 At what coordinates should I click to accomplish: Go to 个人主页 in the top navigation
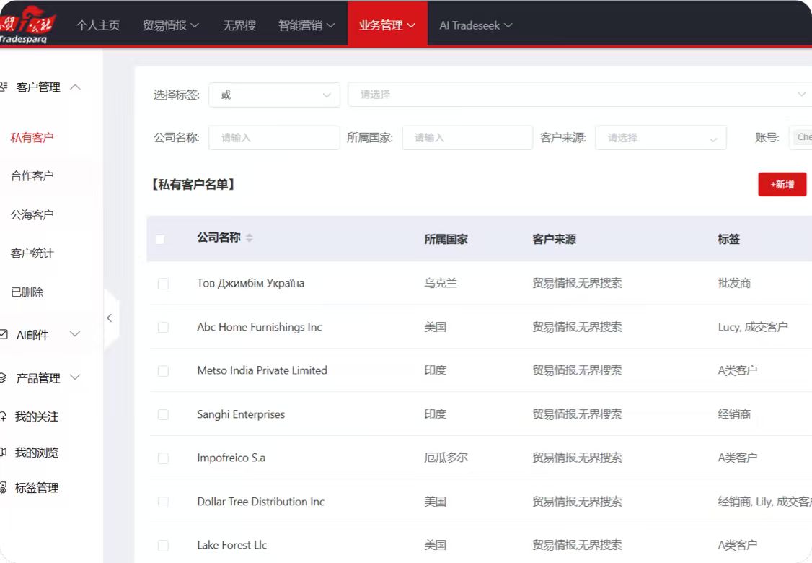98,25
